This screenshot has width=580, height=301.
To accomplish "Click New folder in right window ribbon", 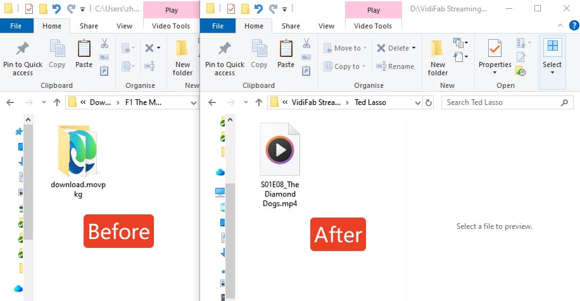I will click(438, 58).
